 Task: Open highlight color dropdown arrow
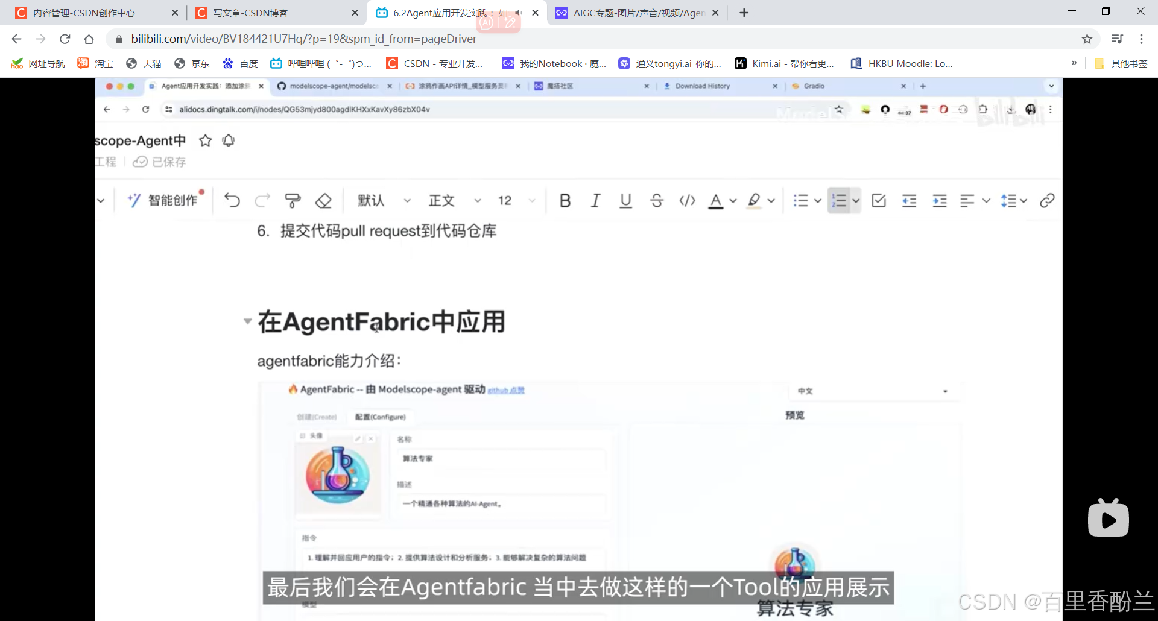click(x=771, y=201)
